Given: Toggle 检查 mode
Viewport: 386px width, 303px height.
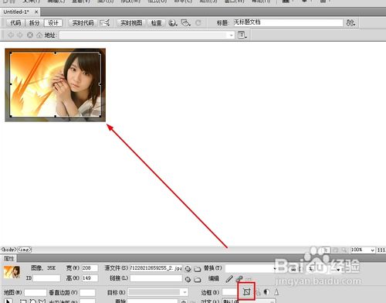Looking at the screenshot, I should pos(156,23).
